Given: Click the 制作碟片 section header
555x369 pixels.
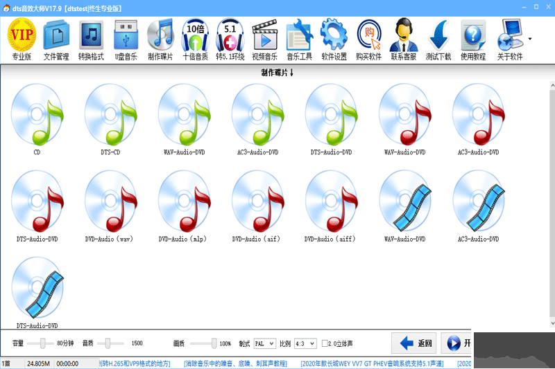Looking at the screenshot, I should pyautogui.click(x=277, y=73).
